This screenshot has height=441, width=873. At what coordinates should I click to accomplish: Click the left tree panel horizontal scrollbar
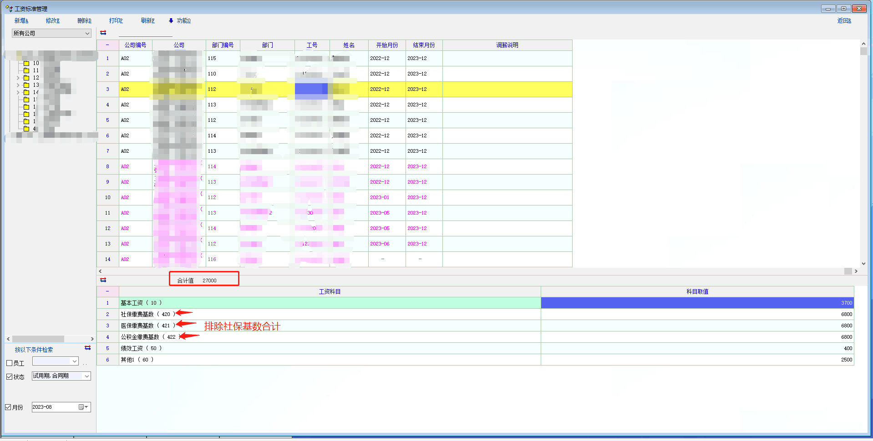click(x=38, y=339)
